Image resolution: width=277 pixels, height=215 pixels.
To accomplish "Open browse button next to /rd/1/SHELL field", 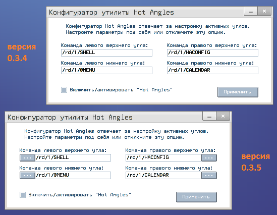I will click(x=27, y=157).
